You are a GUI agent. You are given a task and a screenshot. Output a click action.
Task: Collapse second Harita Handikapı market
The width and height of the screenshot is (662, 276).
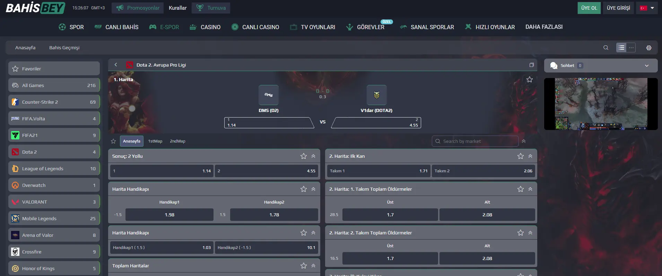[x=313, y=233]
